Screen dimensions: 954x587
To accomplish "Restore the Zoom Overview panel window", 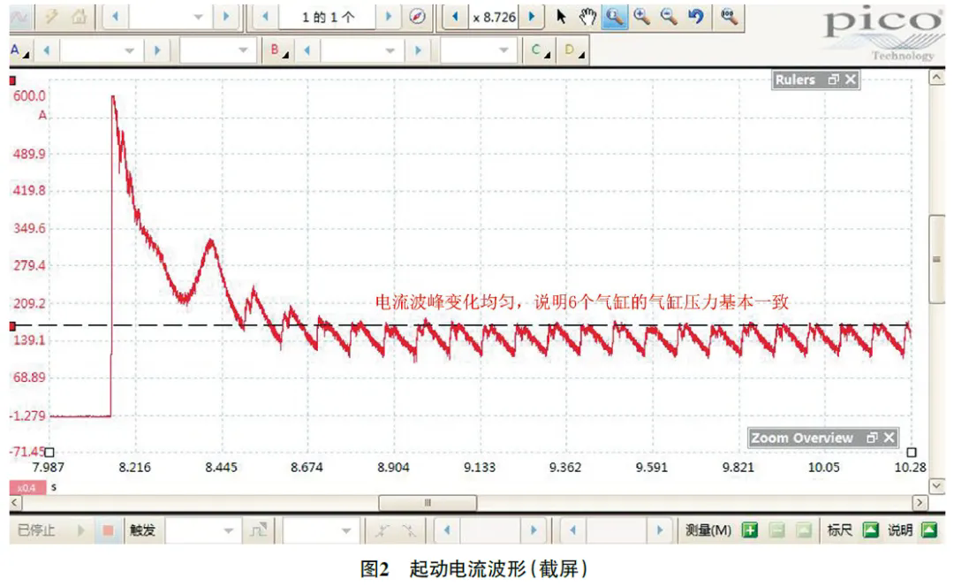I will (871, 438).
